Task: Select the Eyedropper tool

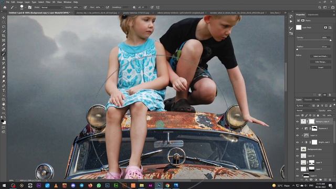Action: (4, 45)
